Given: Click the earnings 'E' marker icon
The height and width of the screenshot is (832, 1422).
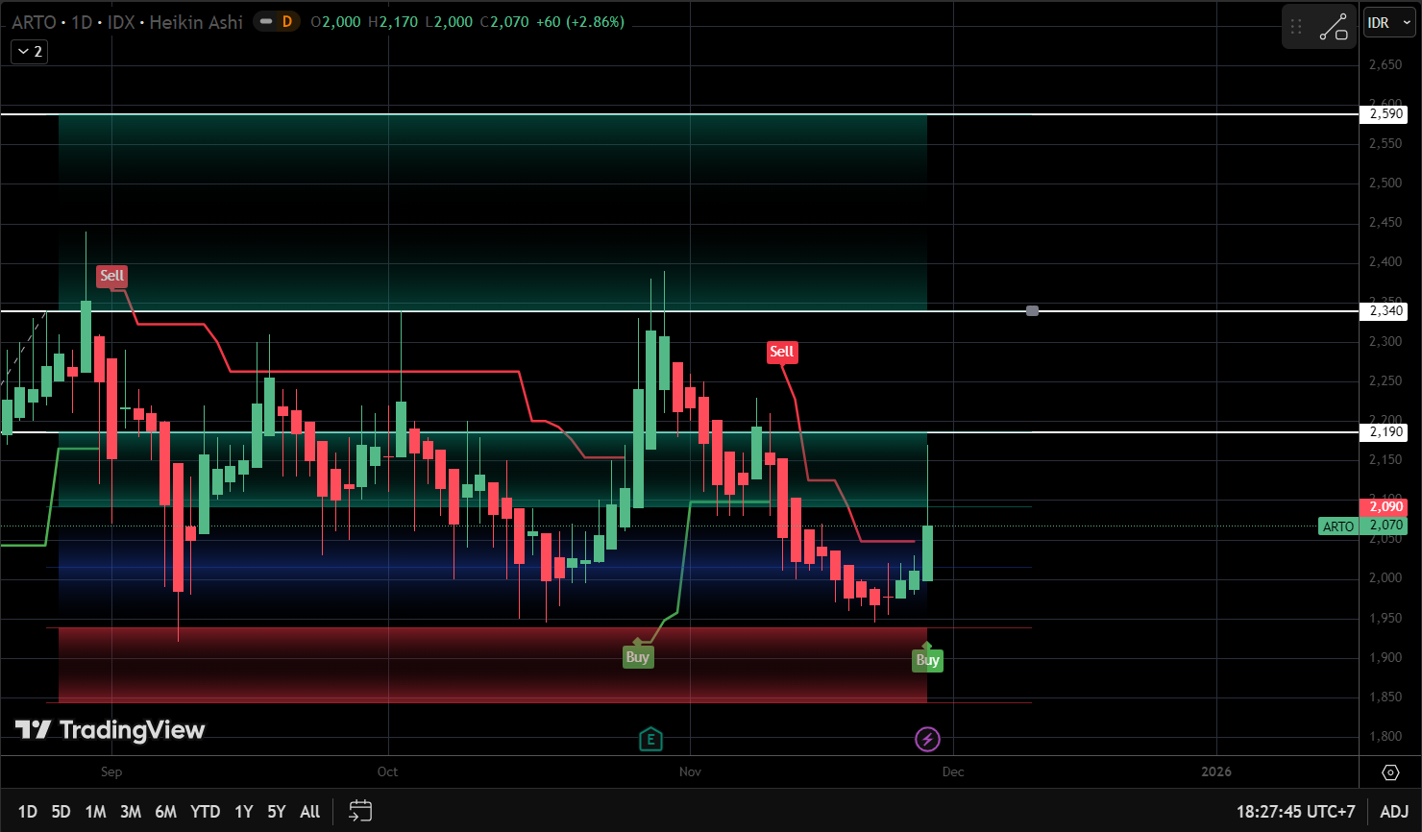Looking at the screenshot, I should [x=650, y=739].
